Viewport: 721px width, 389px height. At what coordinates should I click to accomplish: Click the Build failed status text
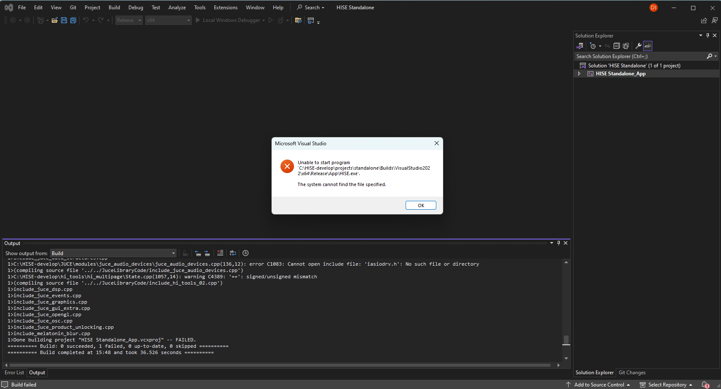24,385
